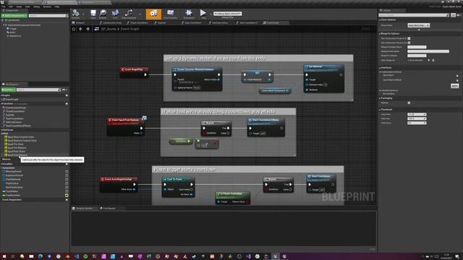This screenshot has height=260, width=463.
Task: Select the StartCountdownEffects function
Action: coord(18,126)
